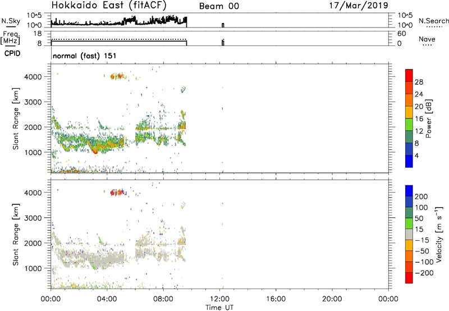Click the "4000" tick of the power panel
This screenshot has height=311, width=449.
[33, 77]
